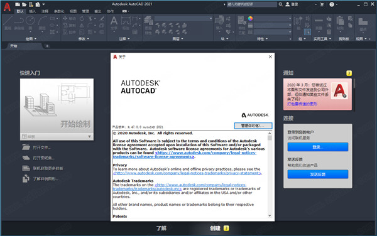Click the new tab plus button
Viewport: 377px width, 236px height.
point(47,46)
